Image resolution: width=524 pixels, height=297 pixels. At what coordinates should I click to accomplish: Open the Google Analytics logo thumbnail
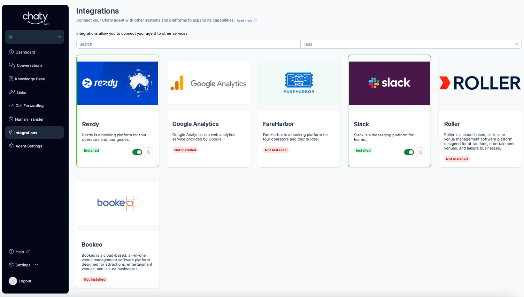(x=208, y=83)
